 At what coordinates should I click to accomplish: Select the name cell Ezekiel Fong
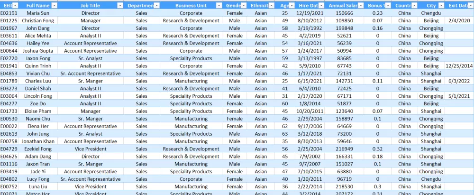coord(38,149)
